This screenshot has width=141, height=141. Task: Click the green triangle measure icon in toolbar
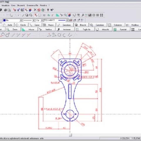click(58, 15)
